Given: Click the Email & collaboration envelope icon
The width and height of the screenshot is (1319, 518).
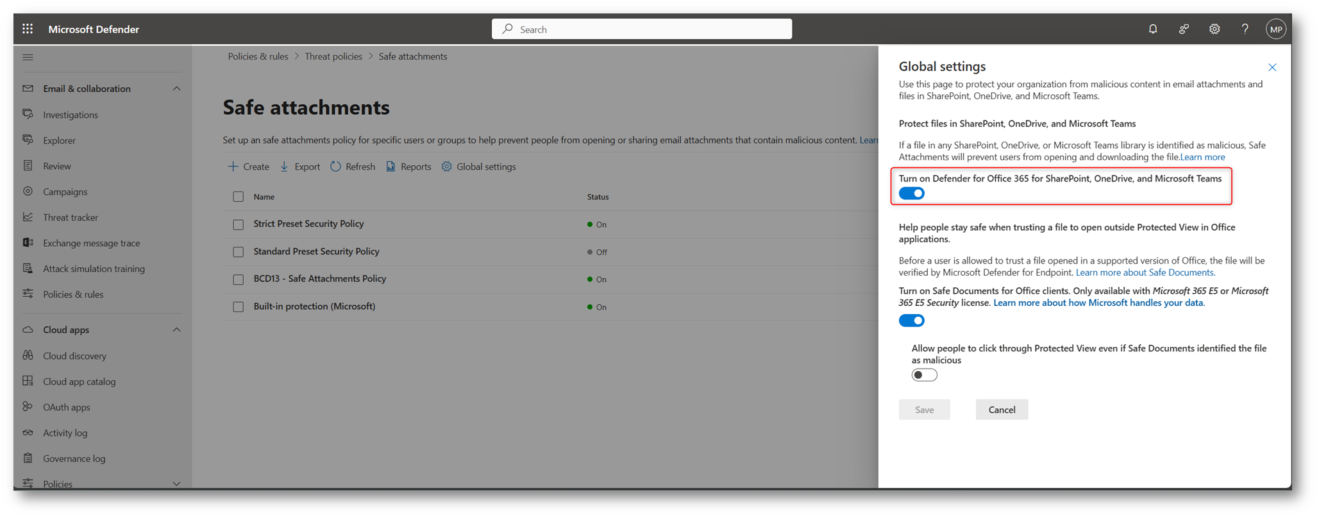Looking at the screenshot, I should pyautogui.click(x=28, y=88).
